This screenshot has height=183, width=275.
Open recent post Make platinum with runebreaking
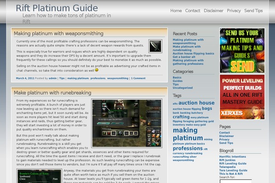[x=187, y=48]
